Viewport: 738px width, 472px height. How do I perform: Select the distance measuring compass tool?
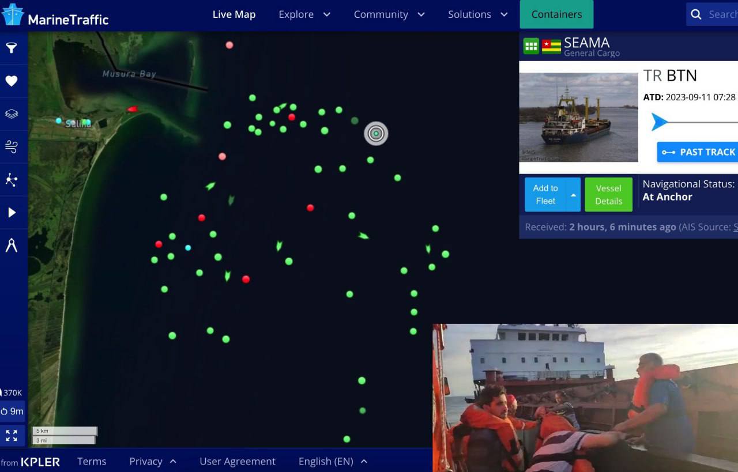(12, 246)
